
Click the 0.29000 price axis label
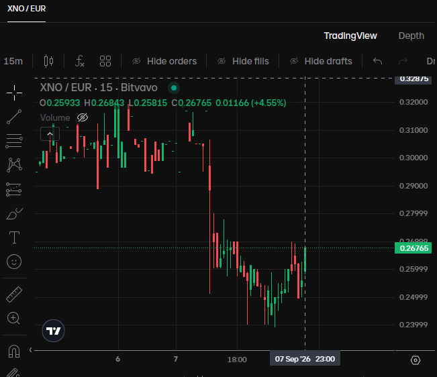click(x=414, y=186)
